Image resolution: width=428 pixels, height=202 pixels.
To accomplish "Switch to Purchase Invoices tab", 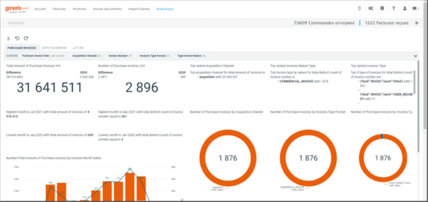I will [22, 48].
